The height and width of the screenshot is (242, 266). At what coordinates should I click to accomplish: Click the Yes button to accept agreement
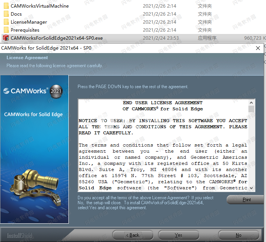click(x=178, y=235)
